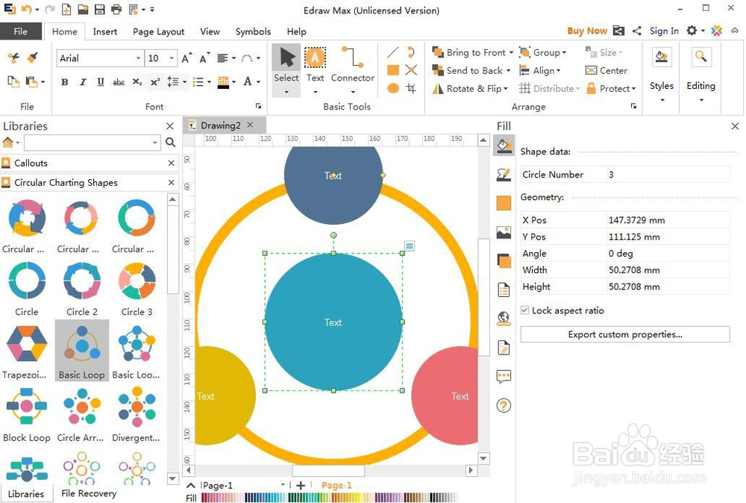Image resolution: width=746 pixels, height=503 pixels.
Task: Pick the ellipse shape tool
Action: [393, 88]
